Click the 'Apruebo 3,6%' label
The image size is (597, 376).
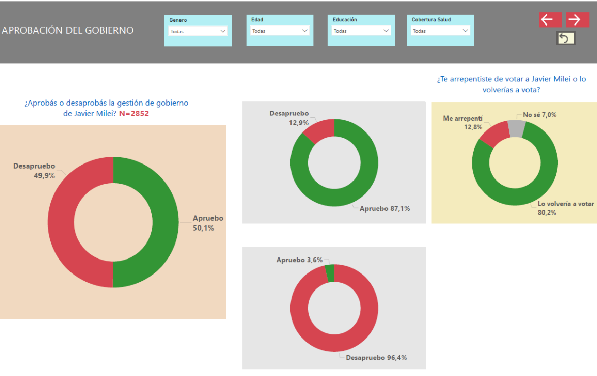tap(300, 260)
